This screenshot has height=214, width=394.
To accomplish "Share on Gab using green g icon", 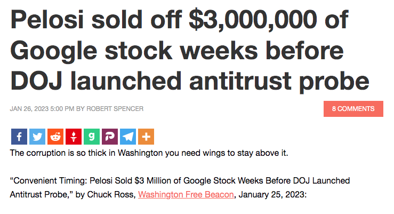I will coord(92,137).
